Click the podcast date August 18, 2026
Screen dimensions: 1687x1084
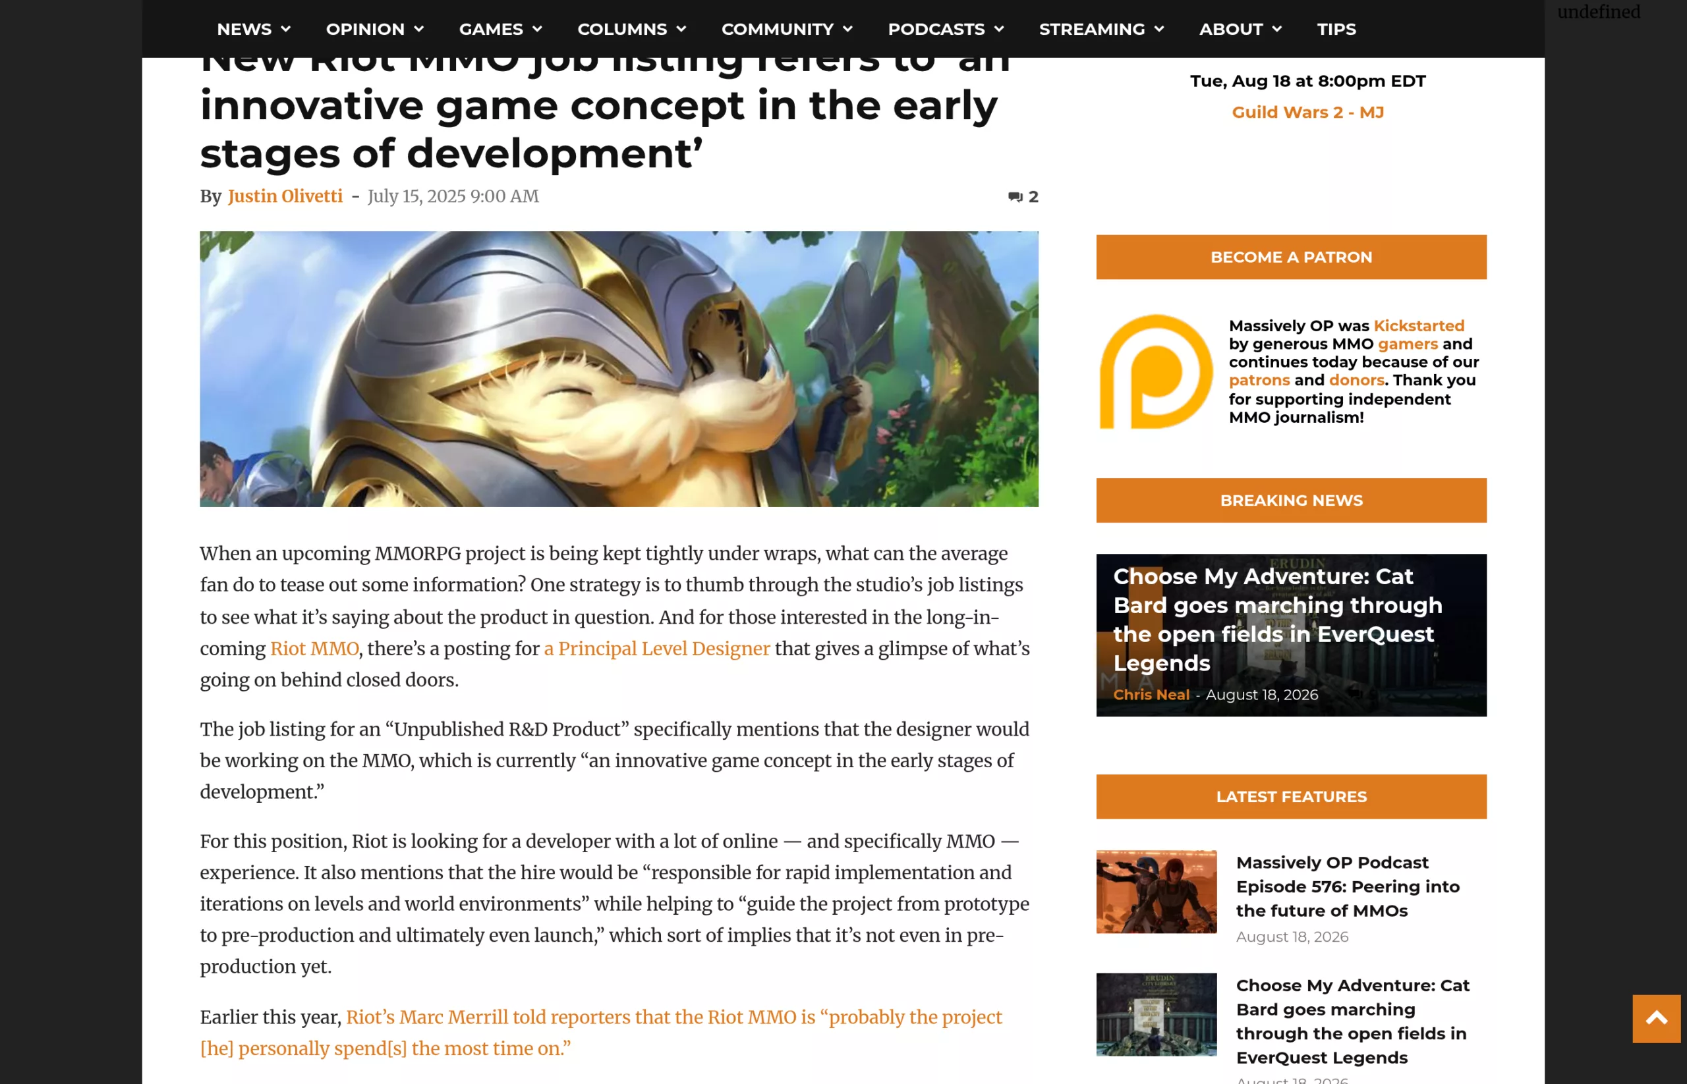[x=1292, y=937]
